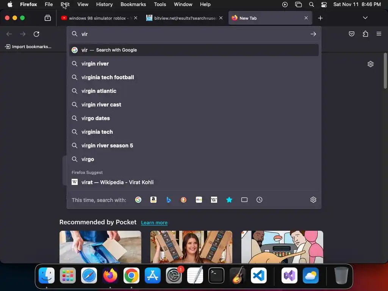Click the date and time in menu bar
This screenshot has height=291, width=388.
pyautogui.click(x=357, y=4)
